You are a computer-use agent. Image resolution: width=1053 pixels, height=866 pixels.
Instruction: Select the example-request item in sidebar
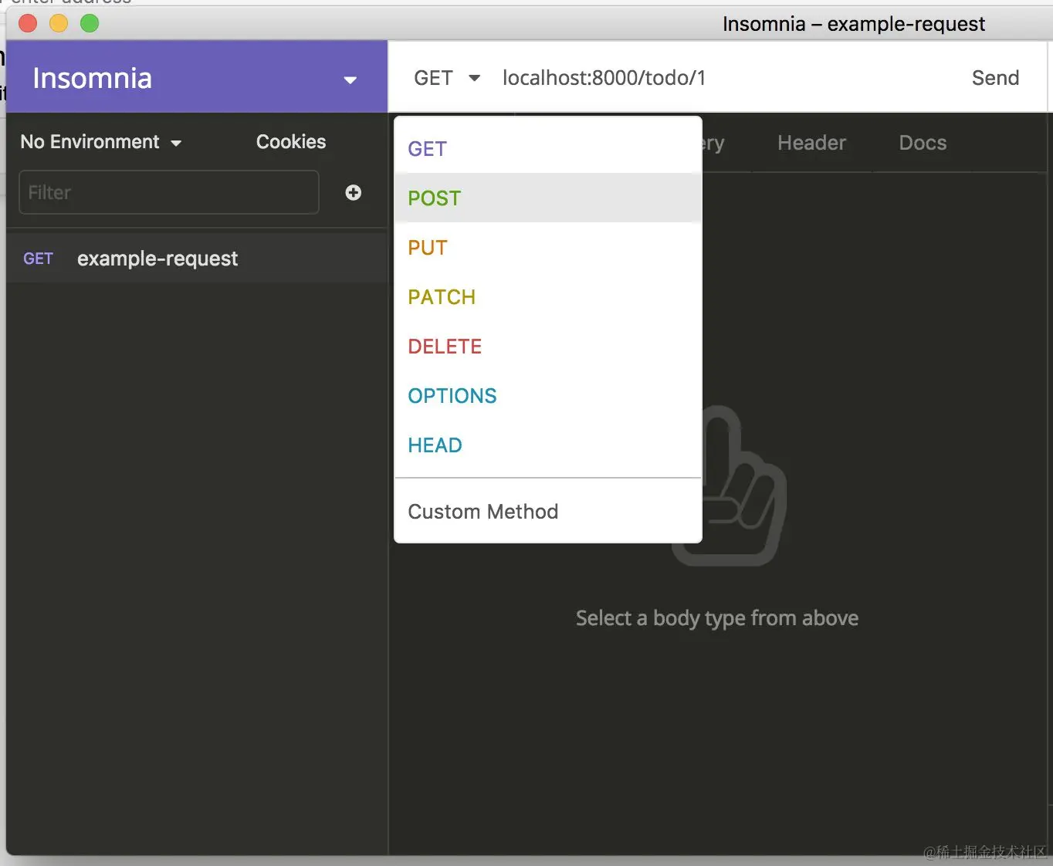click(196, 259)
